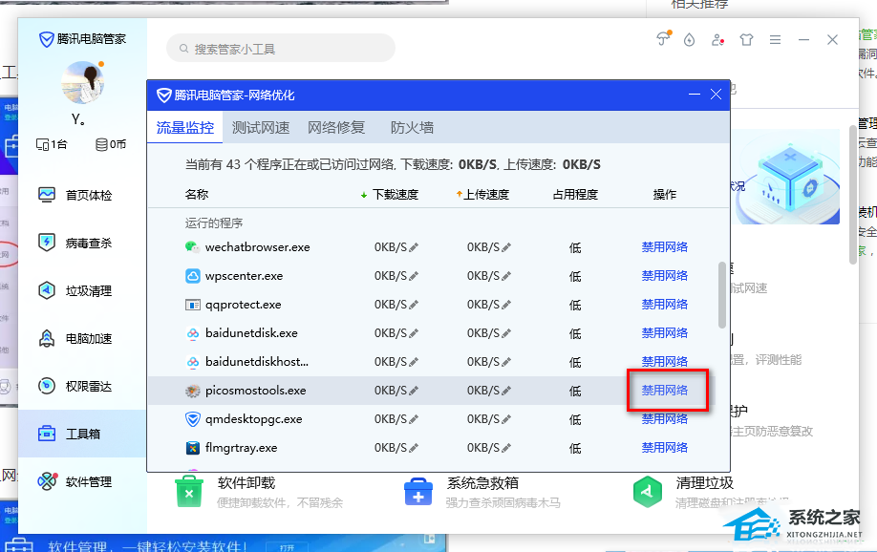Image resolution: width=877 pixels, height=552 pixels.
Task: Minimize the 网络优化 dialog window
Action: [x=695, y=95]
